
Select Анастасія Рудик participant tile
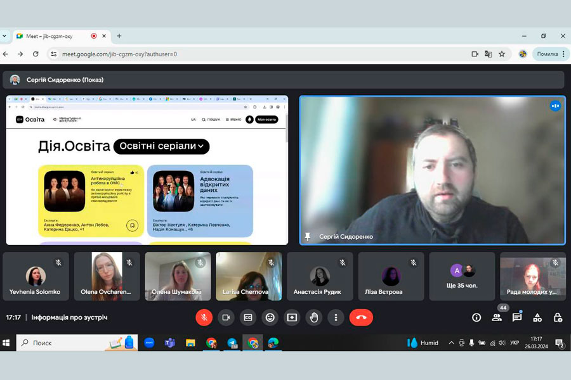[x=320, y=276]
